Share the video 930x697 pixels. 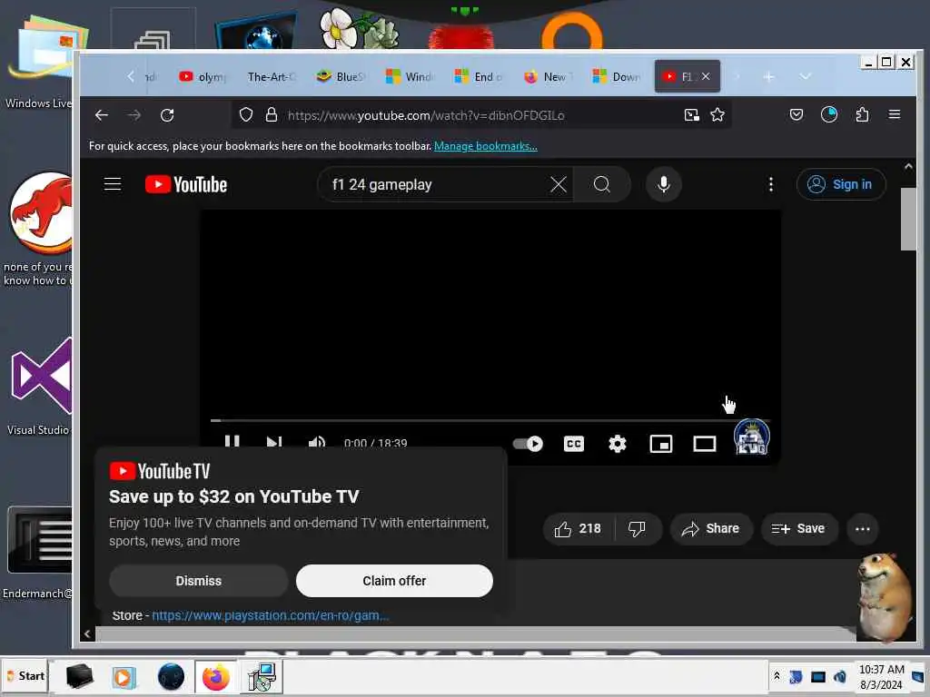pos(711,529)
